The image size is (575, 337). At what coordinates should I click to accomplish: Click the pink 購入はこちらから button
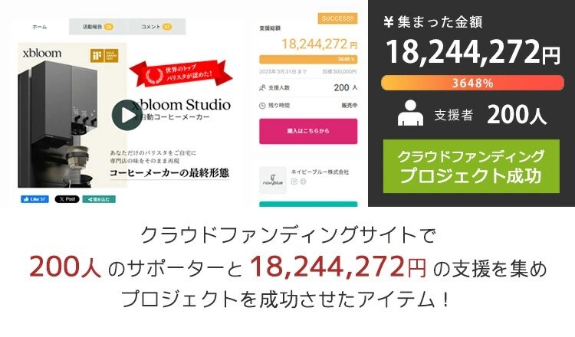[308, 131]
